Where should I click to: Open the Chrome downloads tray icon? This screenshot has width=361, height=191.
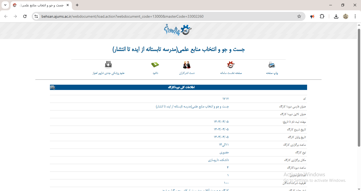[x=336, y=16]
